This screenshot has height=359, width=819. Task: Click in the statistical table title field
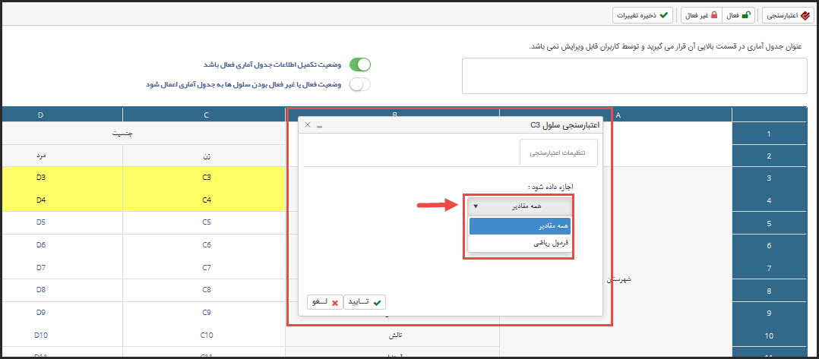point(634,75)
